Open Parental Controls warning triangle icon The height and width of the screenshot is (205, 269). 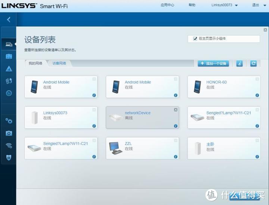[9, 69]
